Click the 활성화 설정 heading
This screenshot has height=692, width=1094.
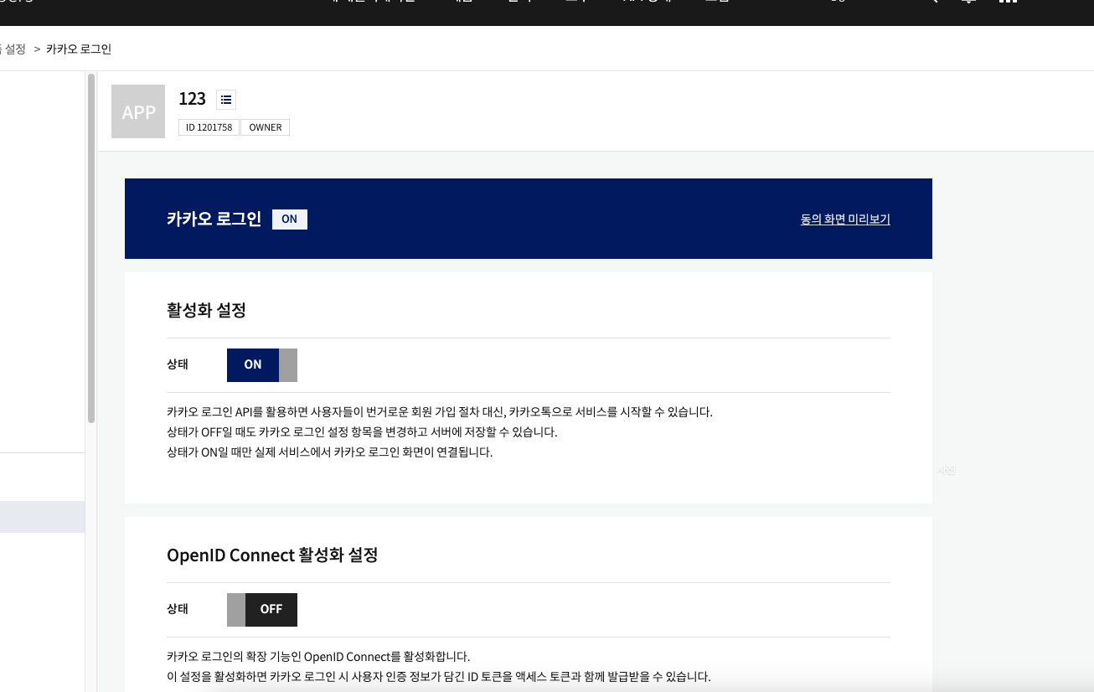click(206, 310)
